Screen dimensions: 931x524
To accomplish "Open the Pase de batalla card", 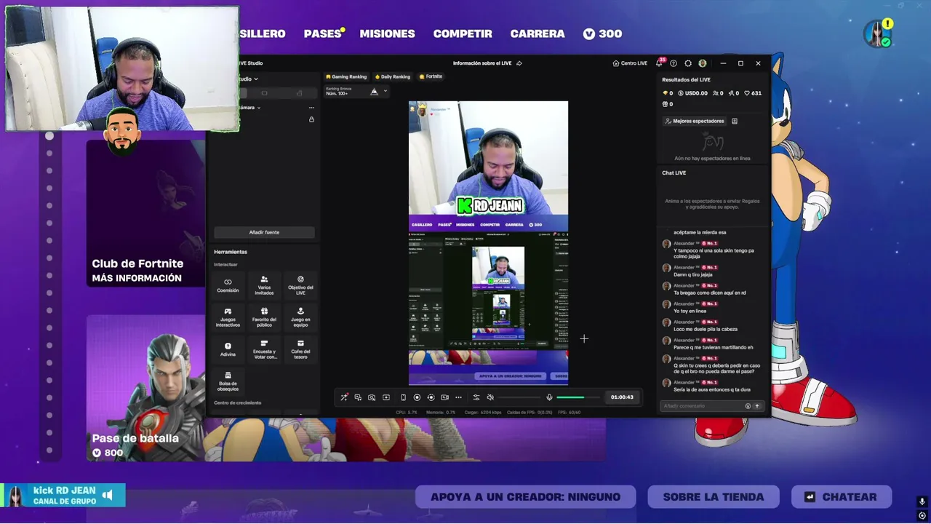I will click(x=145, y=389).
